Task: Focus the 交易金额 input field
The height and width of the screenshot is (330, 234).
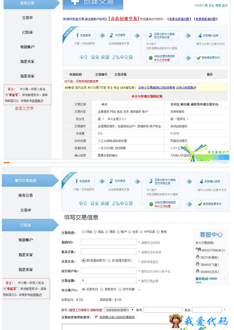Action: click(x=108, y=280)
